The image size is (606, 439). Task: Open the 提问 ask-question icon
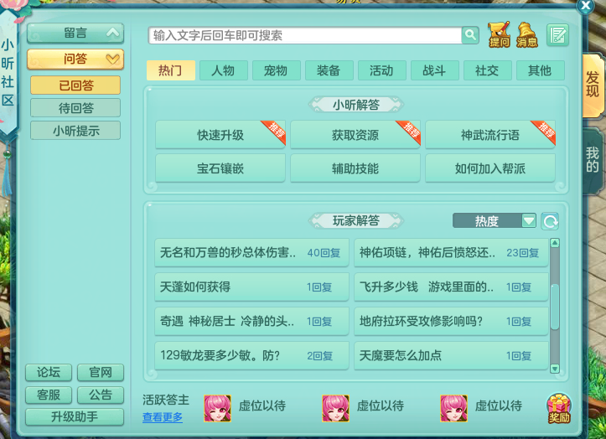(499, 35)
